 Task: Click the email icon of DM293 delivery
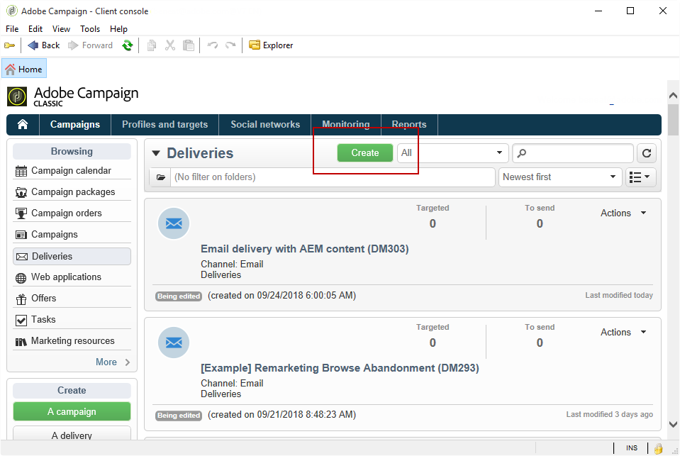tap(174, 343)
